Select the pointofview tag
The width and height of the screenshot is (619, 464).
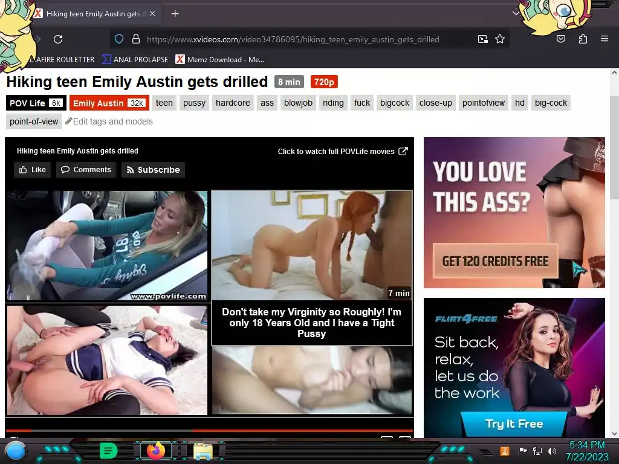484,103
